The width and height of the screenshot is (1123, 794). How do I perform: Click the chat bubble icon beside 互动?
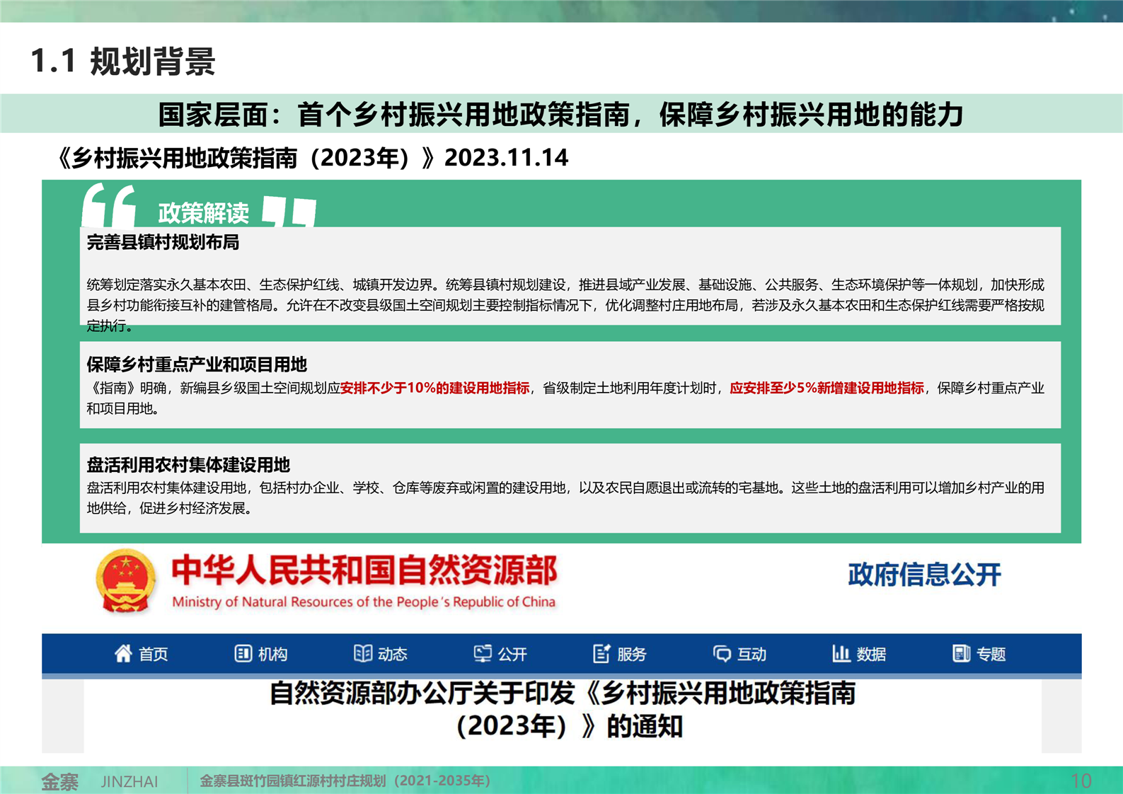coord(722,653)
